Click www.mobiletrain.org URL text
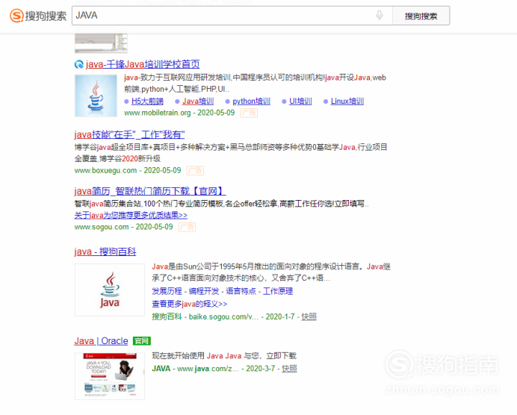 click(158, 113)
